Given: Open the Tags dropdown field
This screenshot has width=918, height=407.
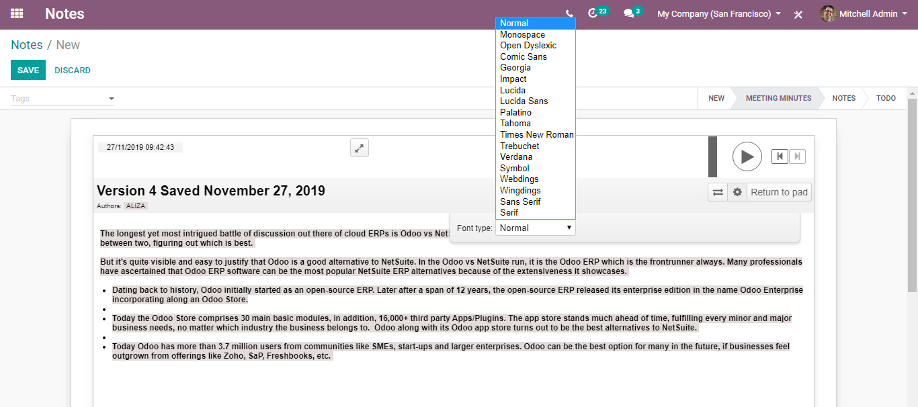Looking at the screenshot, I should click(62, 99).
